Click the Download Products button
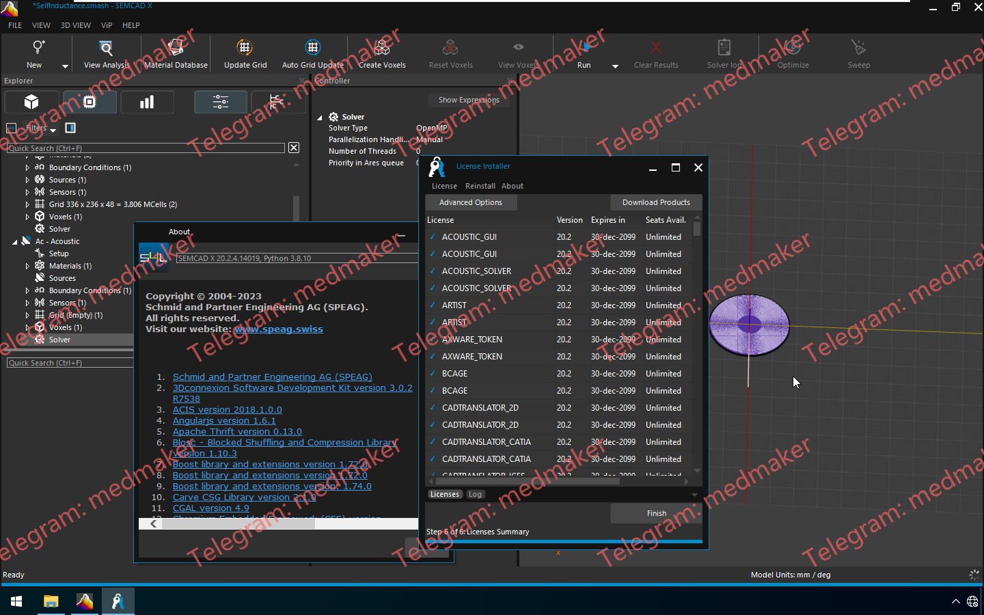Viewport: 984px width, 615px height. point(656,202)
